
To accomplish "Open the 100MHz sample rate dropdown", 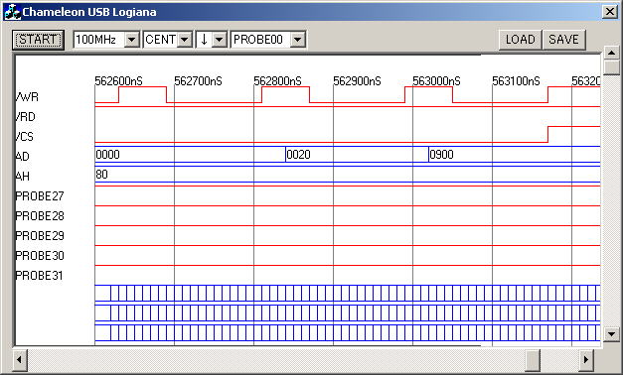I will [131, 40].
